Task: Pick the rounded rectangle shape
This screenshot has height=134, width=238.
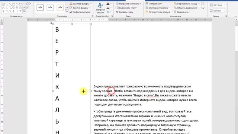Action: click(20, 4)
